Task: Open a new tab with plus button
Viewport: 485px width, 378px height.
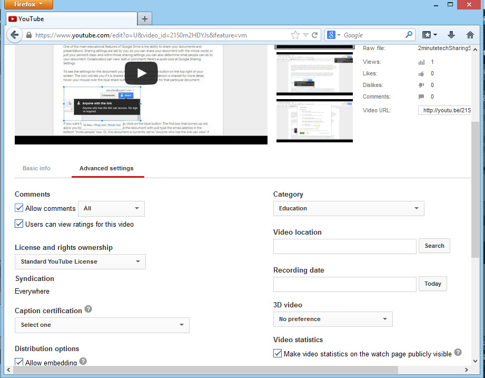Action: (x=144, y=19)
